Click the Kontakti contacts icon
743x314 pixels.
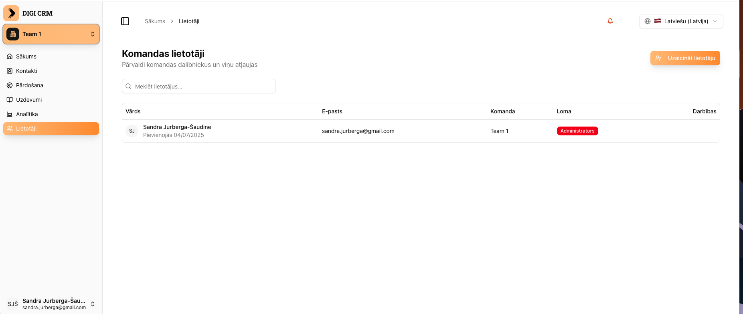[x=10, y=71]
